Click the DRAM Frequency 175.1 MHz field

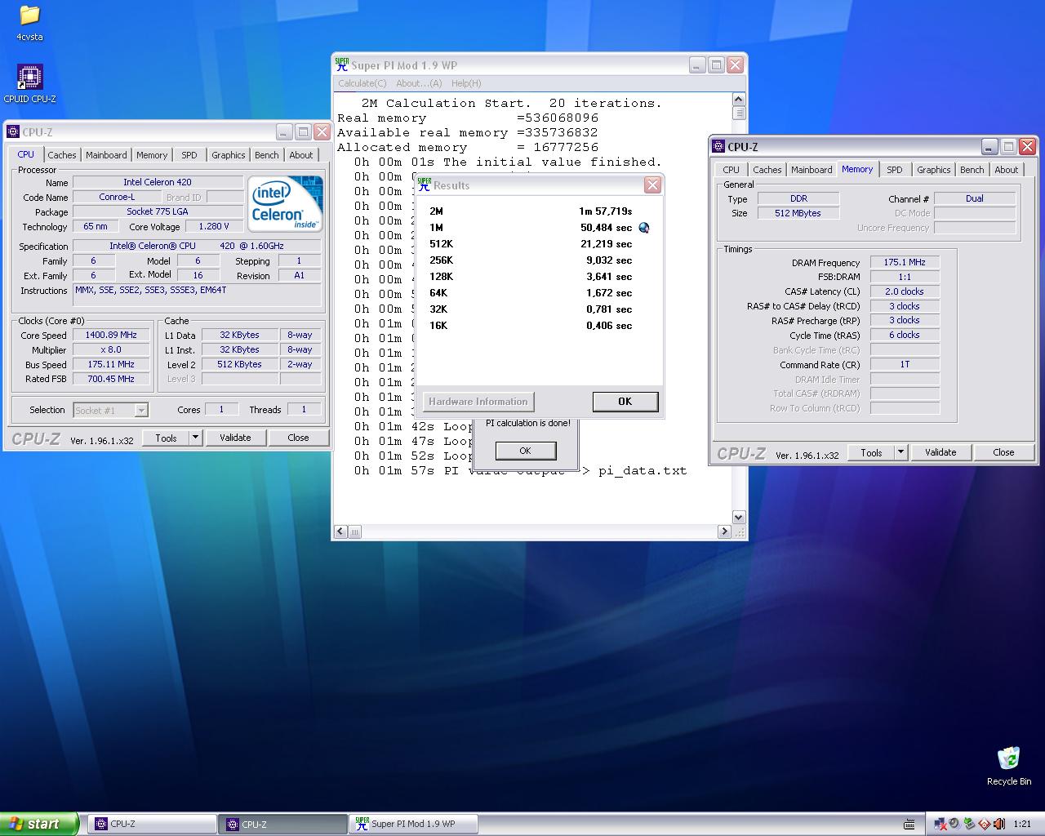point(905,262)
